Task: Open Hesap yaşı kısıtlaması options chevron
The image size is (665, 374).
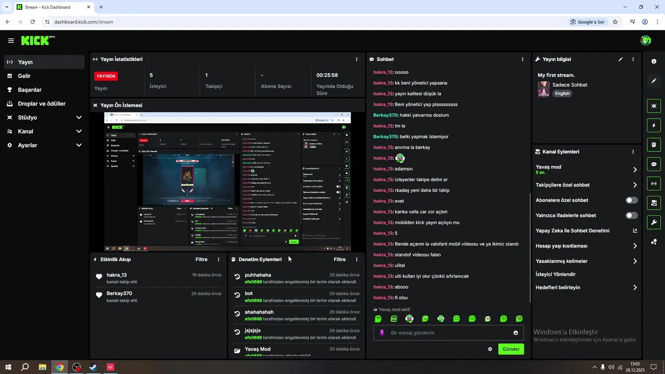Action: point(635,246)
